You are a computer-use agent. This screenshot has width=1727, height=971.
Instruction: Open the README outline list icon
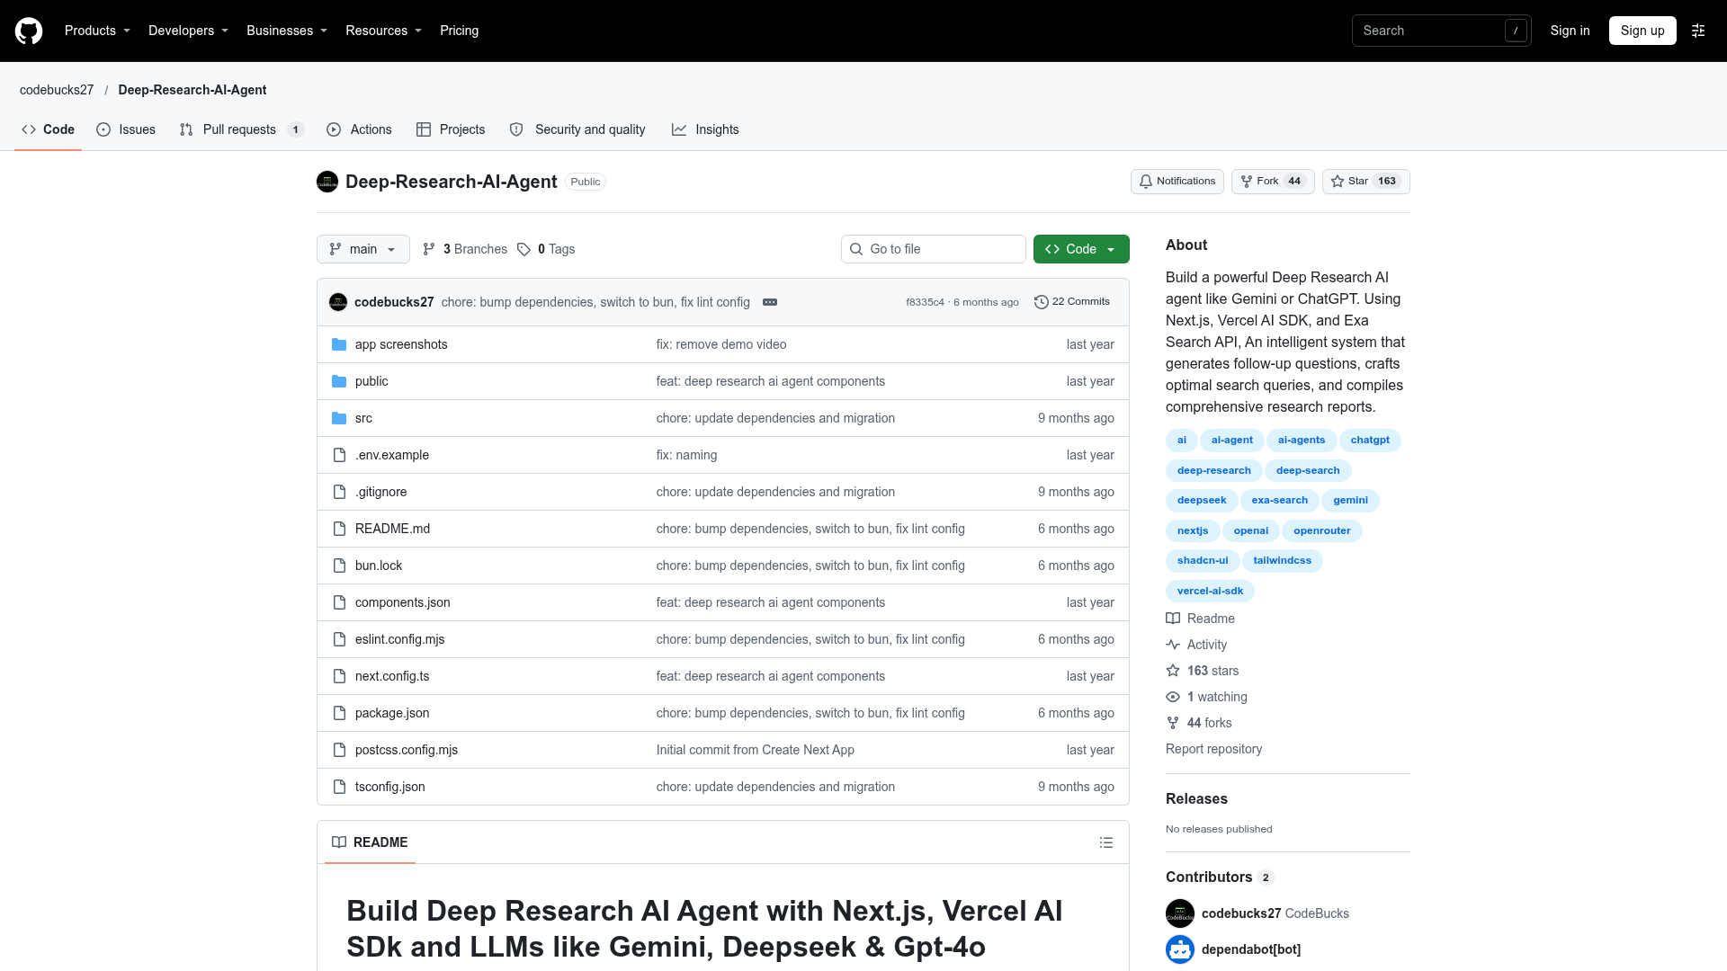pos(1106,842)
